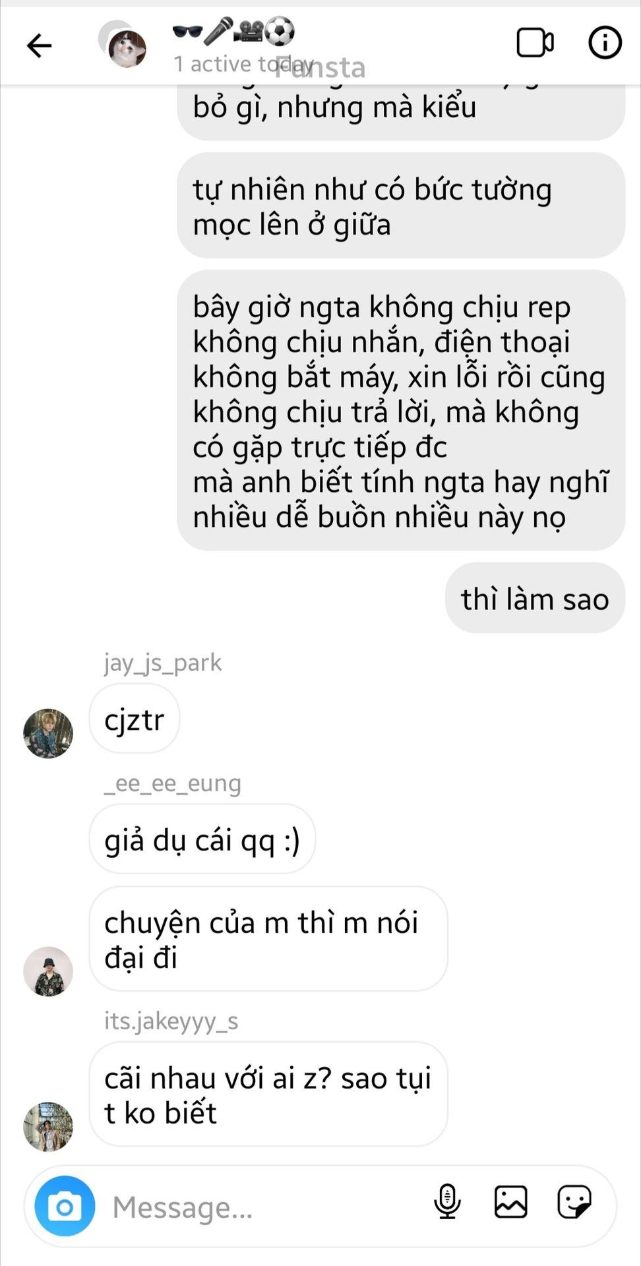This screenshot has width=641, height=1266.
Task: Select the 'cãi nhau với ai z?' message
Action: pos(268,1095)
